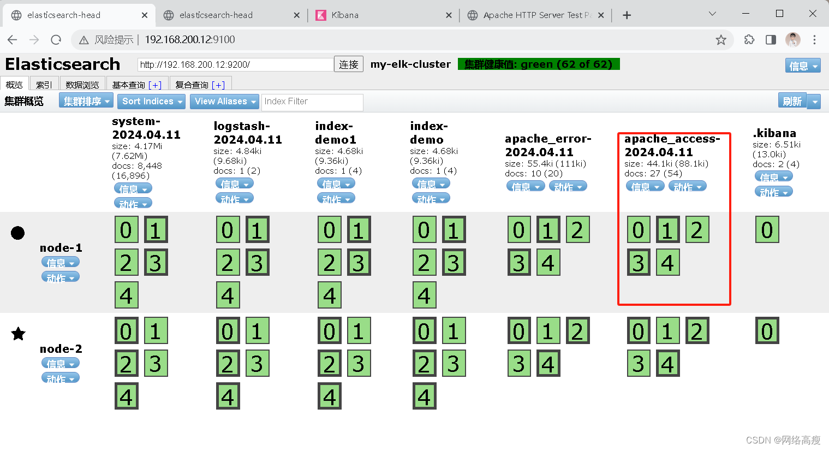Select node-2 shard 4 of system-2024.04.11

[x=126, y=396]
